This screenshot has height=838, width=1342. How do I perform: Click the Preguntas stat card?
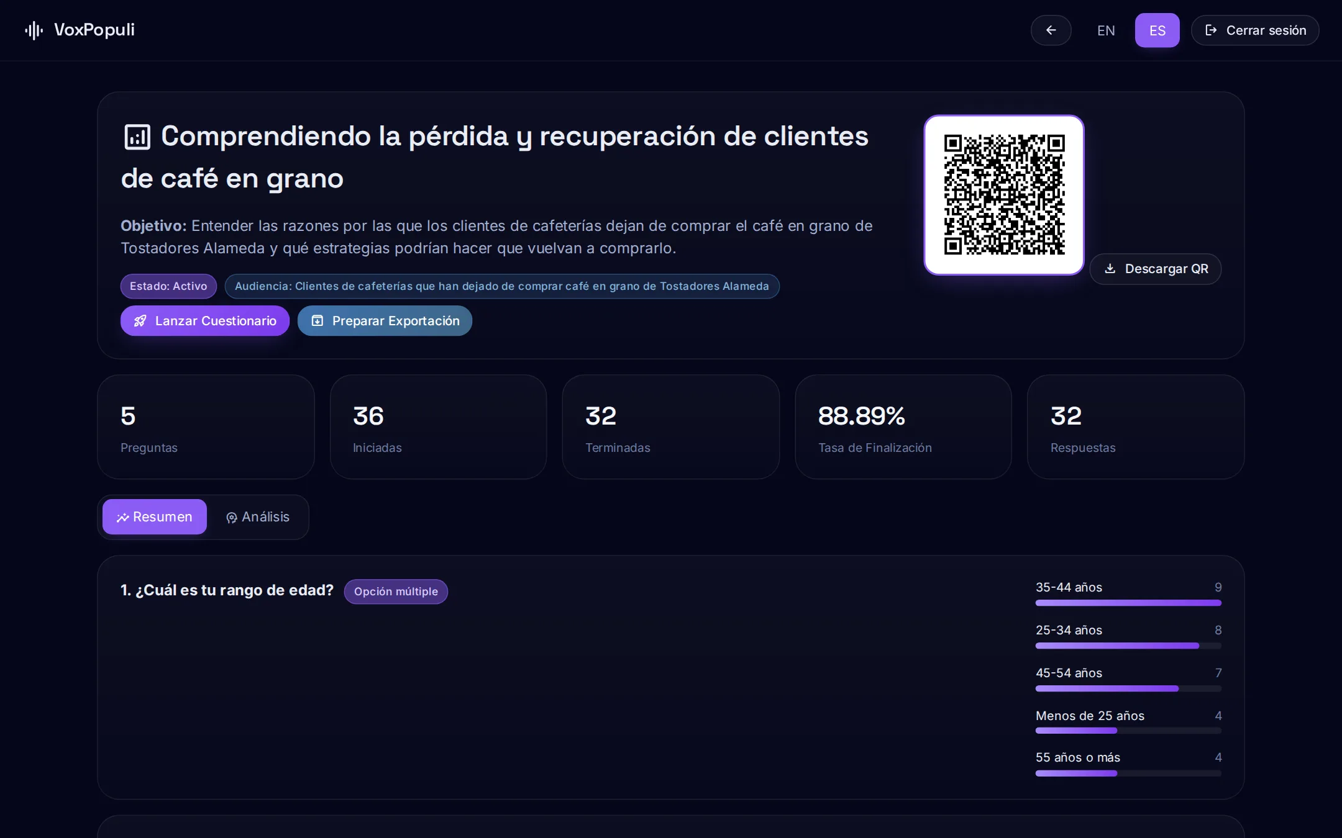click(x=206, y=427)
